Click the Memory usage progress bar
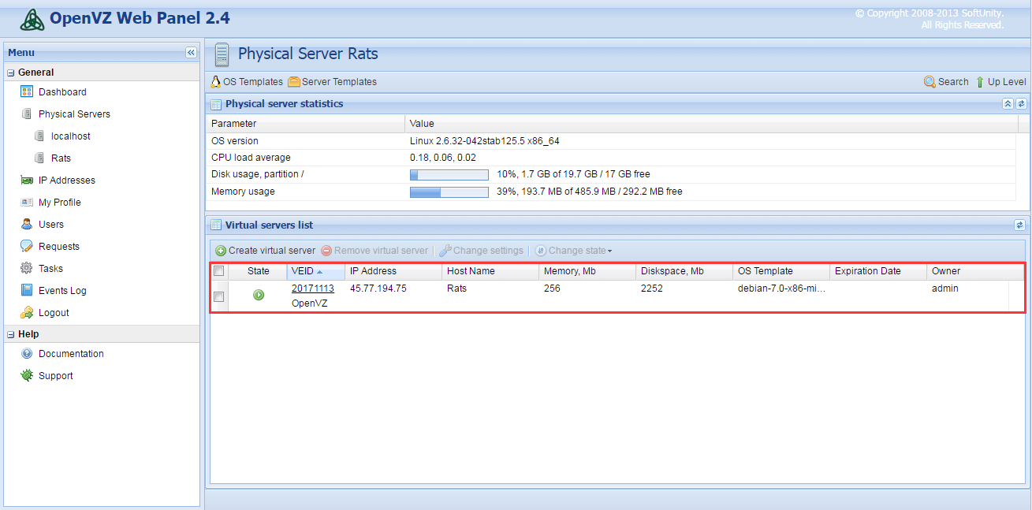This screenshot has width=1032, height=510. pyautogui.click(x=449, y=192)
